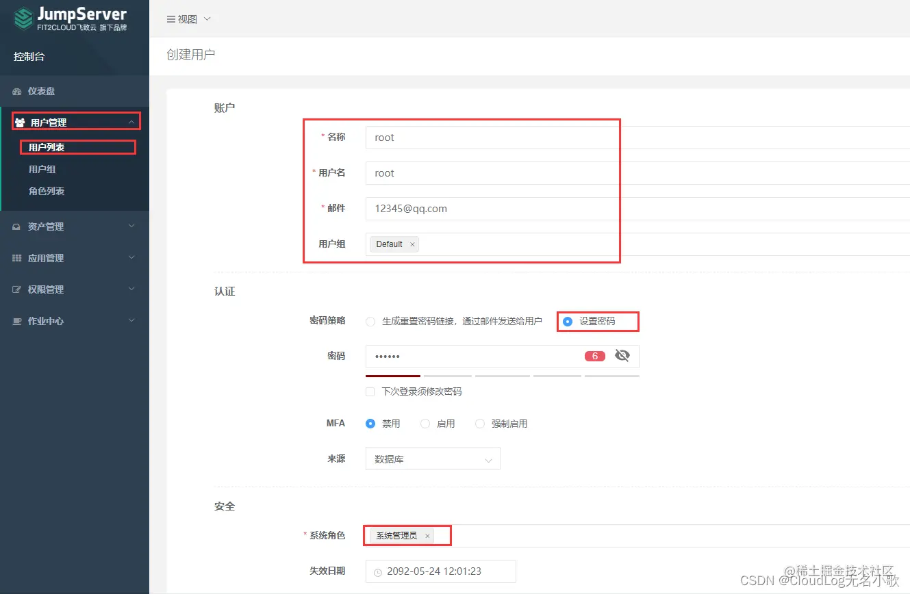Click the 用户名 input field

tap(637, 173)
